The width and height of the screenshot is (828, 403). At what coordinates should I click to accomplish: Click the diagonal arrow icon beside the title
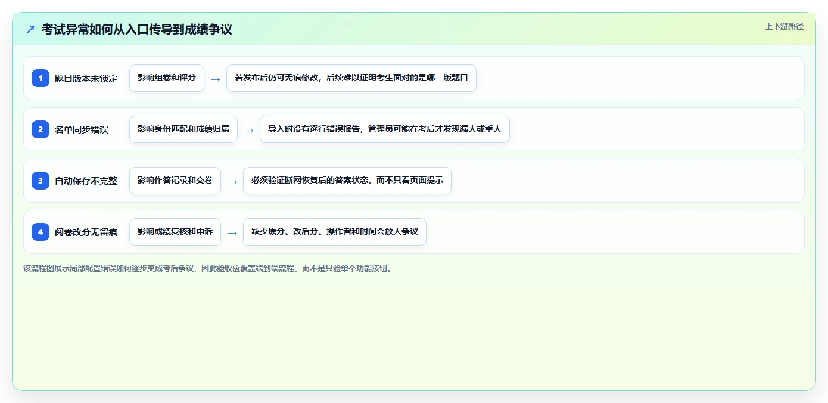click(30, 29)
